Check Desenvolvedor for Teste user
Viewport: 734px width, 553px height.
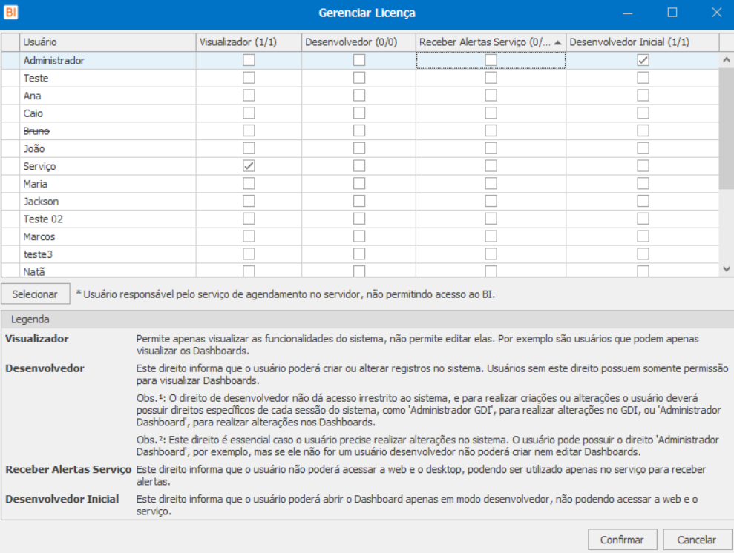click(x=359, y=78)
